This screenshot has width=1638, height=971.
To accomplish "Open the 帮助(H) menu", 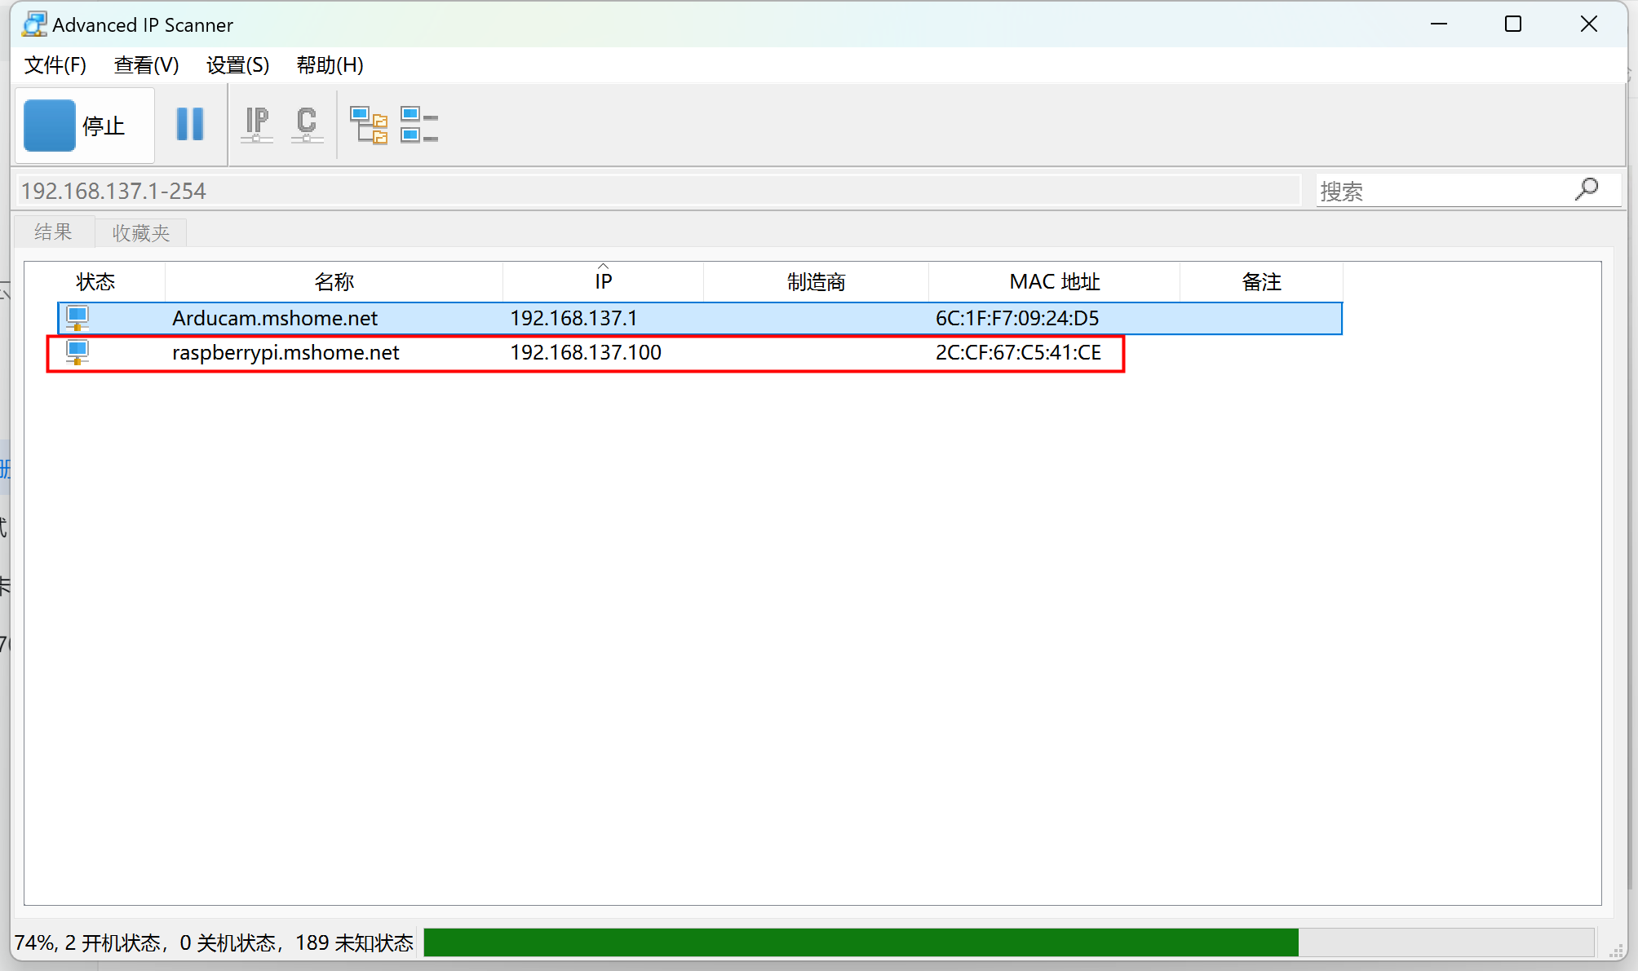I will [x=330, y=65].
